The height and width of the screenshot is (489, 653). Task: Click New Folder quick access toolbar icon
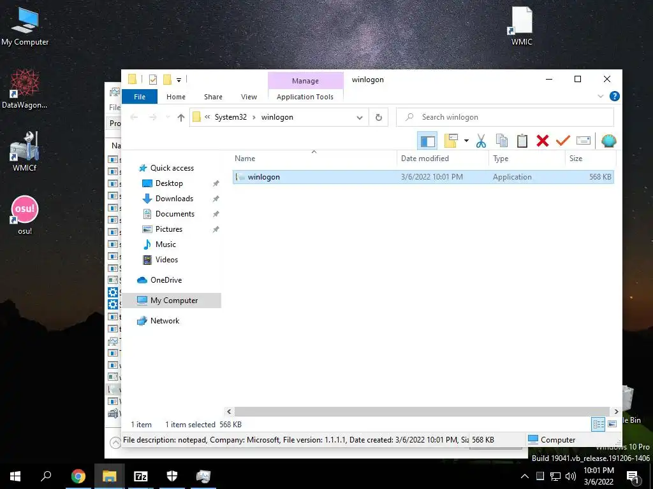pos(168,79)
